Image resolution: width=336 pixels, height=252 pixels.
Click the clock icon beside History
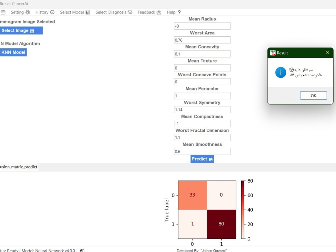(52, 12)
